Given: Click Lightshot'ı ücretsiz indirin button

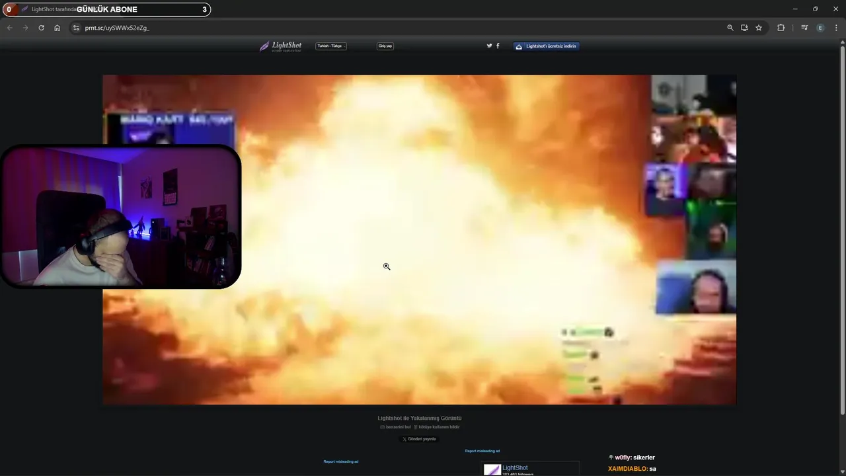Looking at the screenshot, I should pyautogui.click(x=547, y=46).
